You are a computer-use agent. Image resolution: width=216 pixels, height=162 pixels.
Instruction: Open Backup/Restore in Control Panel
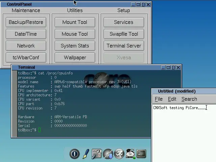pyautogui.click(x=26, y=22)
